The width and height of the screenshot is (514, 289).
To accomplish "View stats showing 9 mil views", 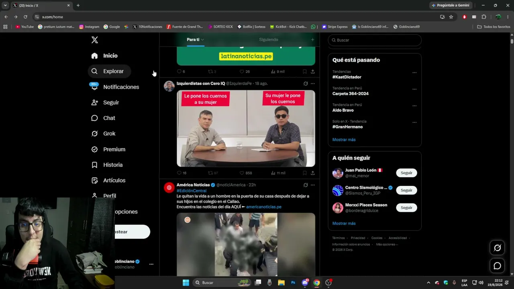I will click(x=277, y=71).
